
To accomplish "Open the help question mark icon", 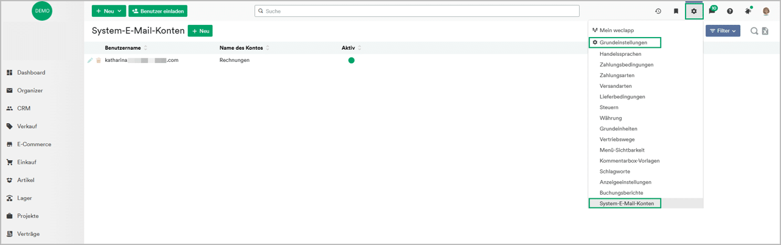I will pyautogui.click(x=730, y=11).
